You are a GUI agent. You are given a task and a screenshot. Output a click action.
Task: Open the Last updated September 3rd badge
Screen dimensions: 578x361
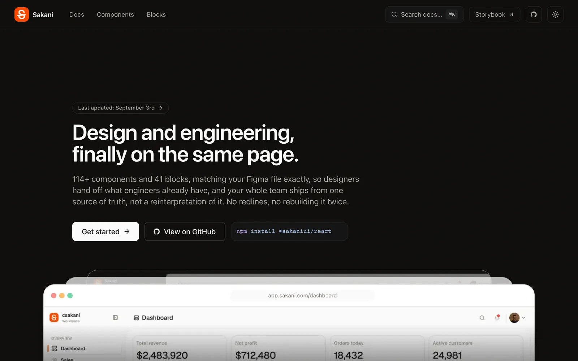click(120, 108)
